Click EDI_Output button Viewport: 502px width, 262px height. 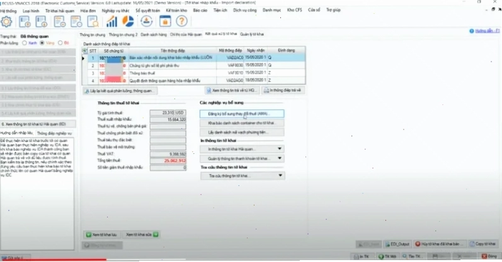(397, 244)
